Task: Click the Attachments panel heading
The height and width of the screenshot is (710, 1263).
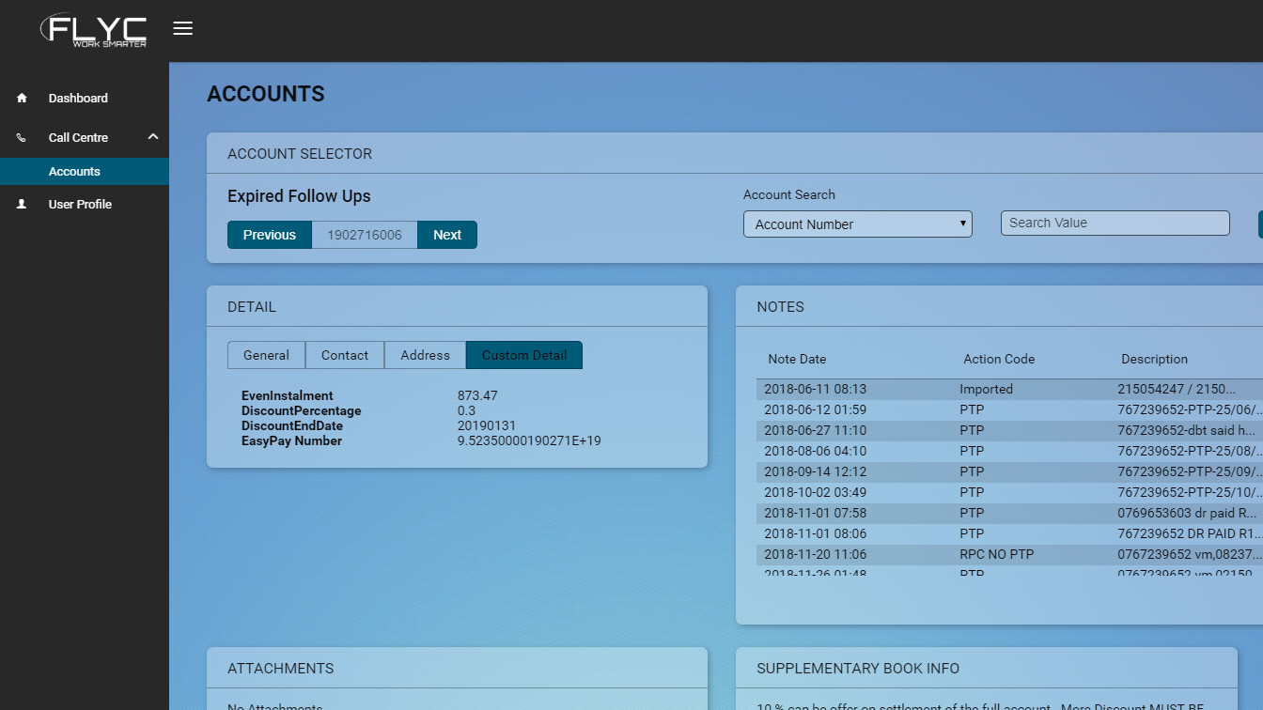Action: [280, 669]
